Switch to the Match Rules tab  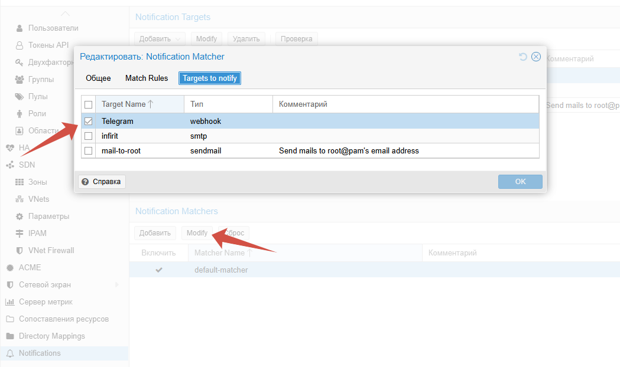[147, 78]
